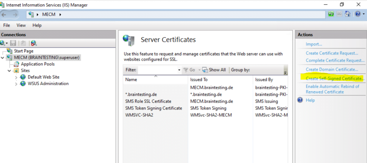Screen dimensions: 367x163
Task: Click the Default Web Site globe icon
Action: coord(23,77)
